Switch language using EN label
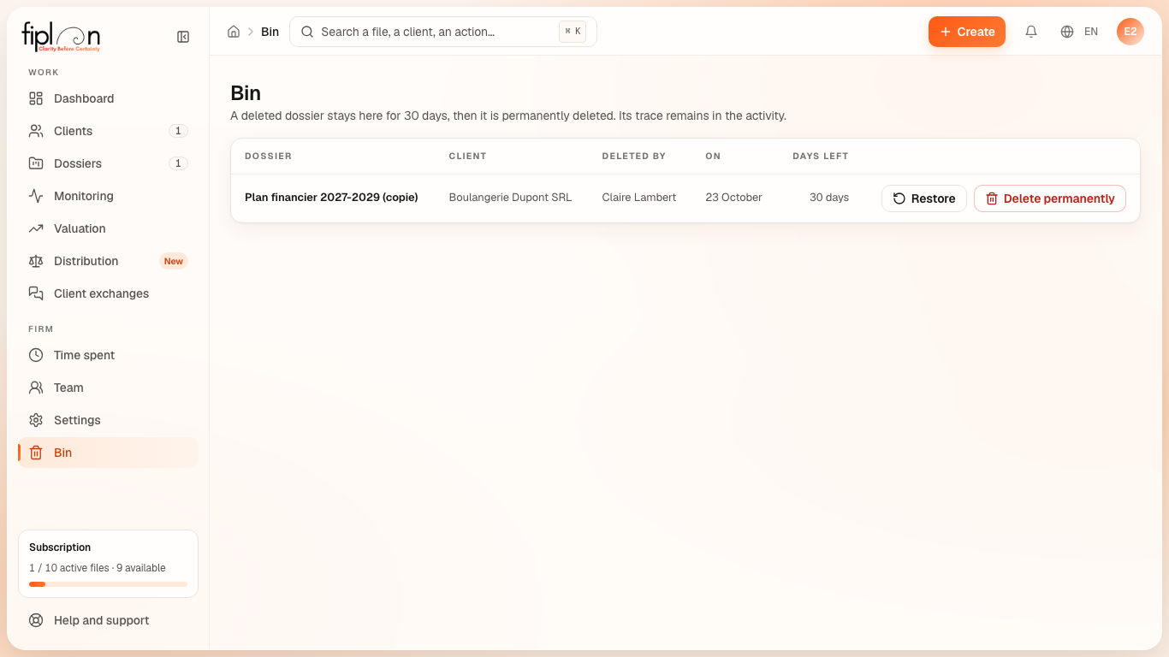This screenshot has width=1169, height=657. click(x=1091, y=32)
